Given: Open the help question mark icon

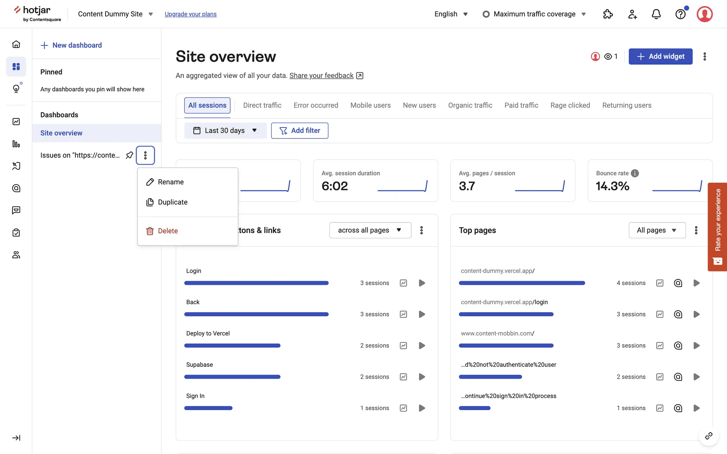Looking at the screenshot, I should click(680, 14).
